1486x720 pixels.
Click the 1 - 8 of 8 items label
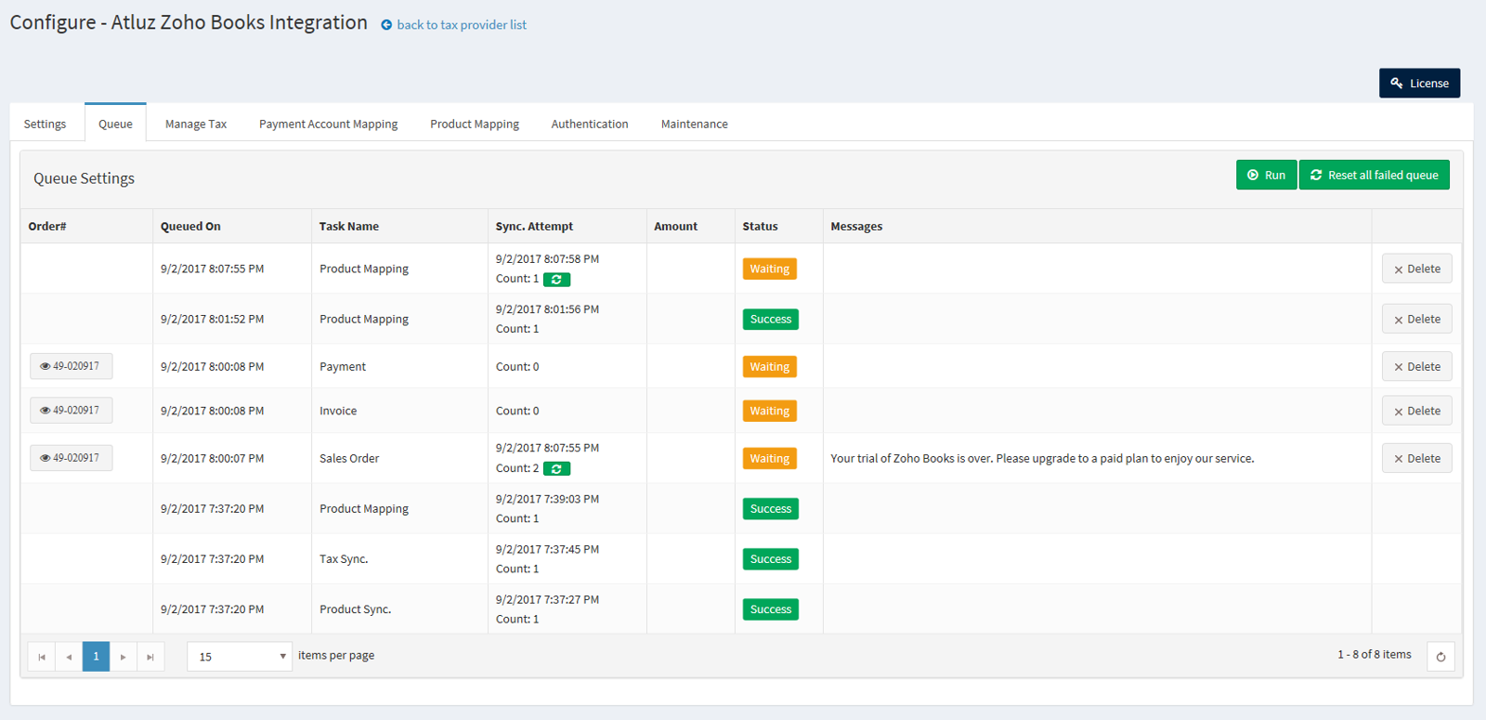(x=1374, y=654)
